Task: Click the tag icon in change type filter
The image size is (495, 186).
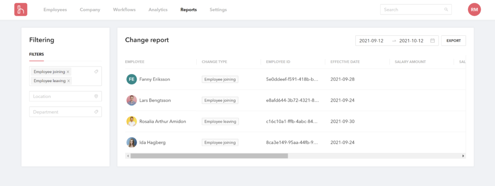Action: 96,72
